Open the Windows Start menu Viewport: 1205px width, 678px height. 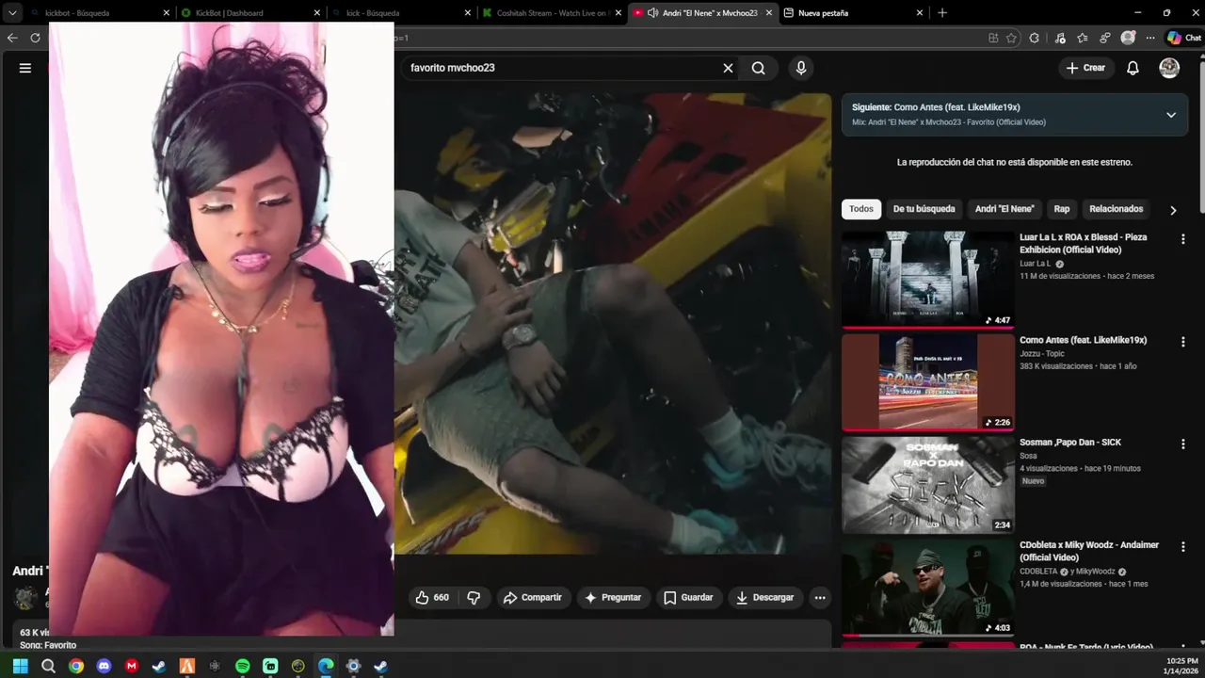tap(21, 666)
